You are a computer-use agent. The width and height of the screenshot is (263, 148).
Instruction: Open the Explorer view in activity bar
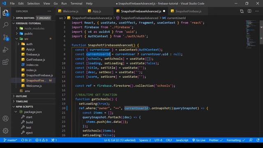(5, 13)
